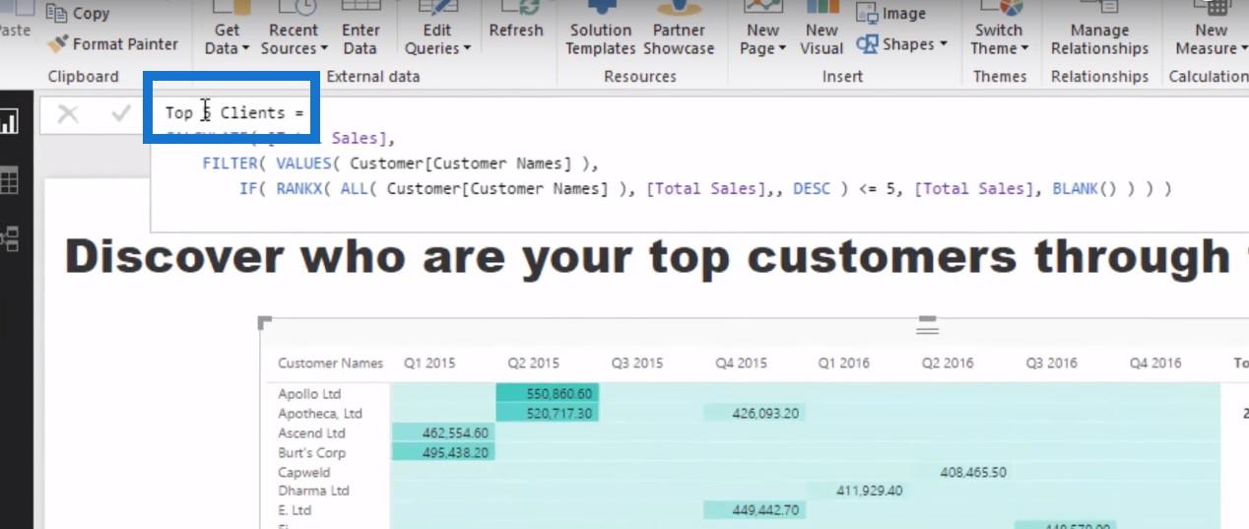Select the Apollo Ltd row
Image resolution: width=1249 pixels, height=529 pixels.
coord(309,394)
